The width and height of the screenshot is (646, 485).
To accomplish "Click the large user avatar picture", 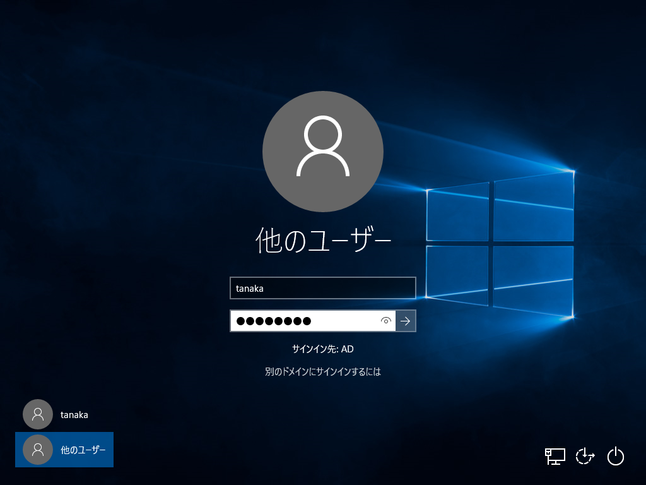I will (323, 152).
